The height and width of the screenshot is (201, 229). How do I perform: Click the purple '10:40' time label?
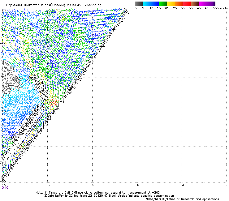[4, 188]
